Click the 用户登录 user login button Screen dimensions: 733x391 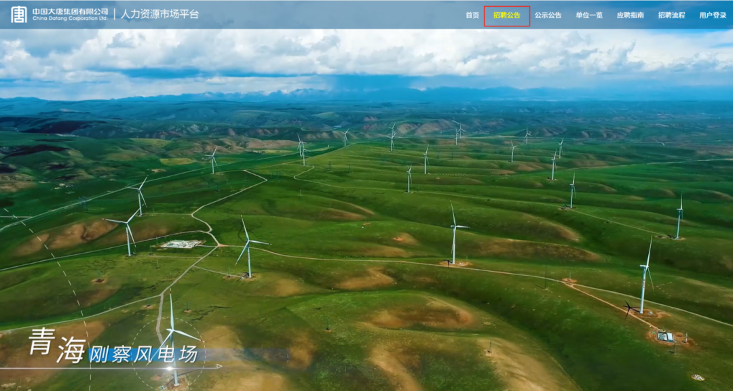tap(713, 15)
